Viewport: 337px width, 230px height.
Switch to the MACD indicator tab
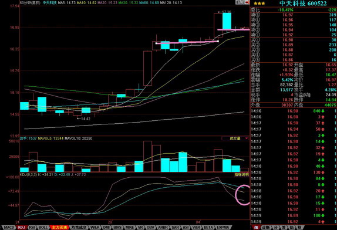[9, 227]
